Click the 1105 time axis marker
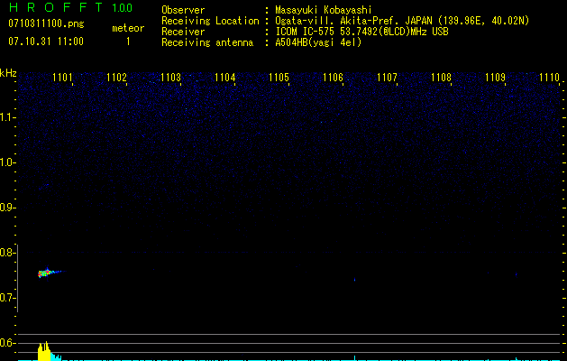 pos(279,78)
